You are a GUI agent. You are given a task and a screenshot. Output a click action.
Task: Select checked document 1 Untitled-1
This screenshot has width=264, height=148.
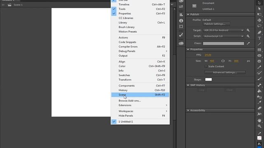140,122
